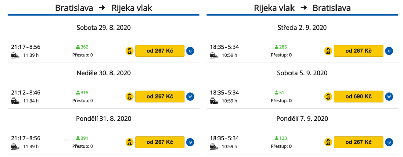
Task: Click the train icon for Sobota 5. 9. 2020
Action: click(x=214, y=100)
